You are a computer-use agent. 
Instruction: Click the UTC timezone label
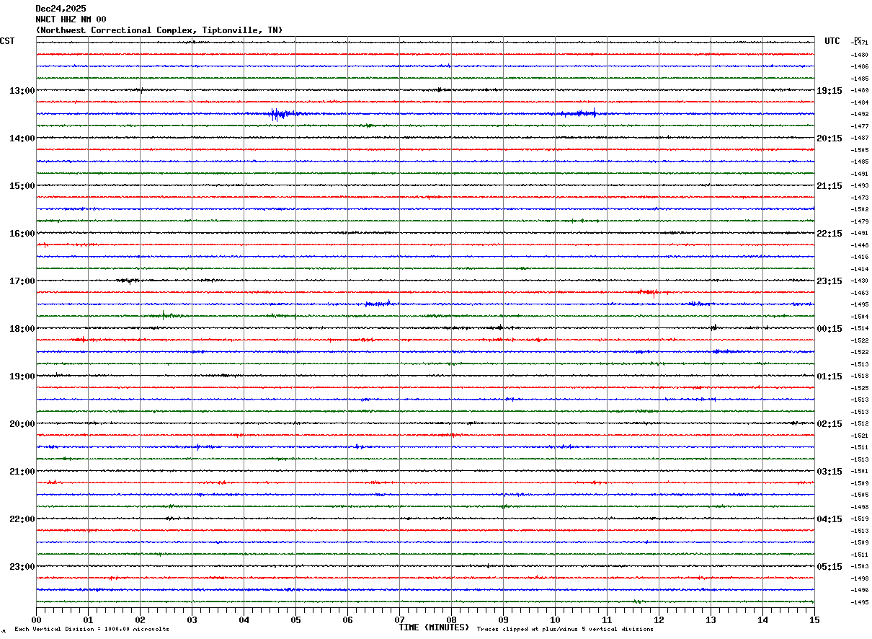pyautogui.click(x=832, y=41)
